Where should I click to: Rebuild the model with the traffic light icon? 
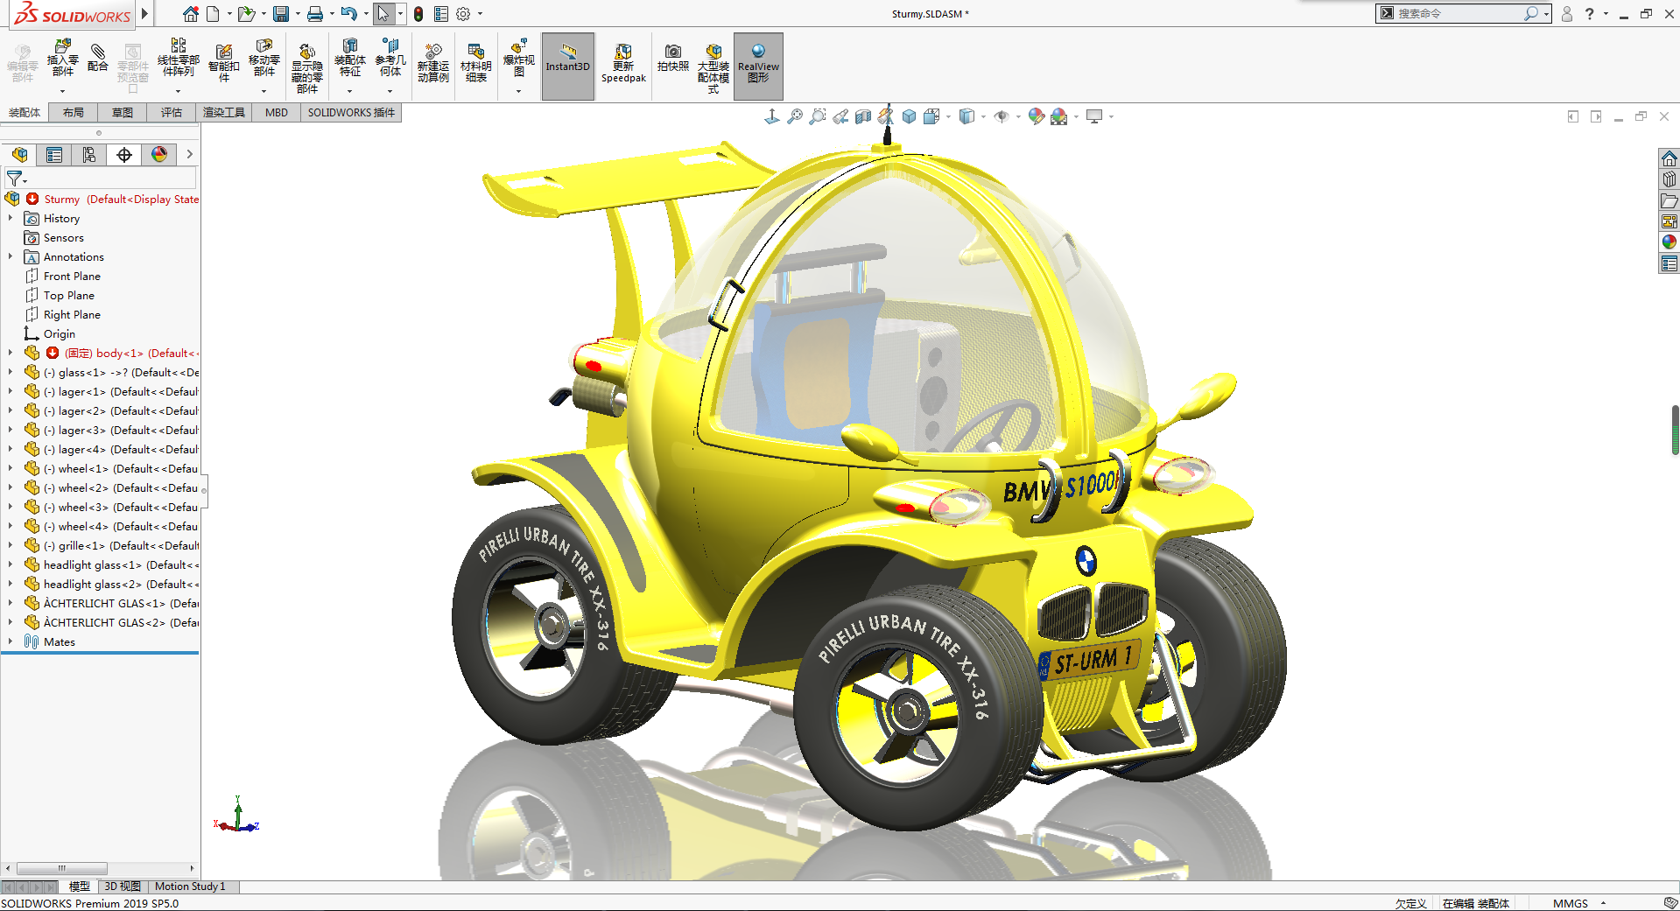418,14
